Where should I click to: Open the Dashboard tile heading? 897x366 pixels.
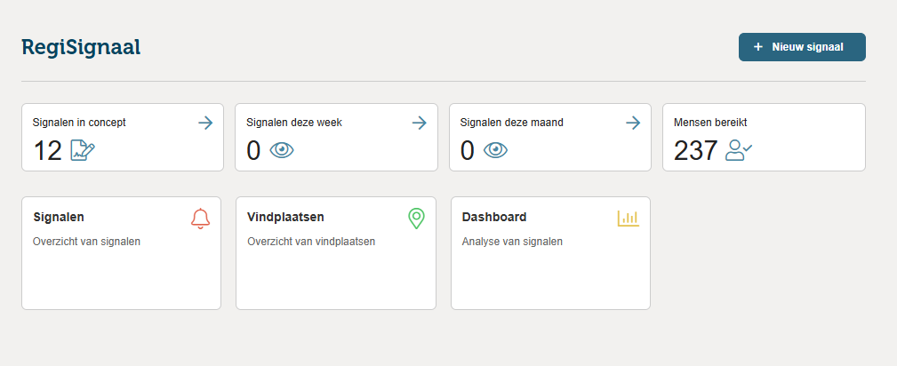[494, 217]
